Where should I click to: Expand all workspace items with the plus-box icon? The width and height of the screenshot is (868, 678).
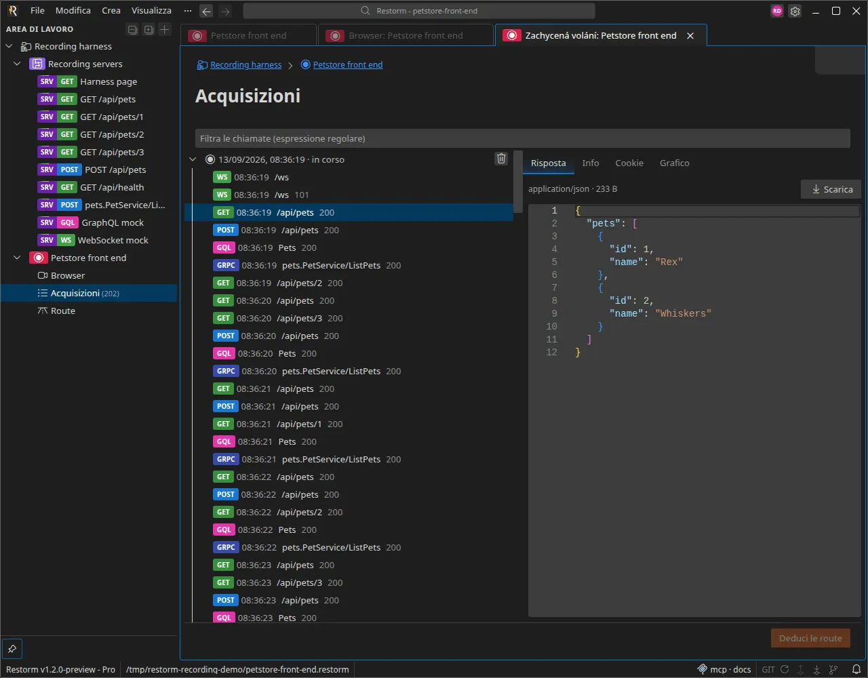(x=149, y=29)
